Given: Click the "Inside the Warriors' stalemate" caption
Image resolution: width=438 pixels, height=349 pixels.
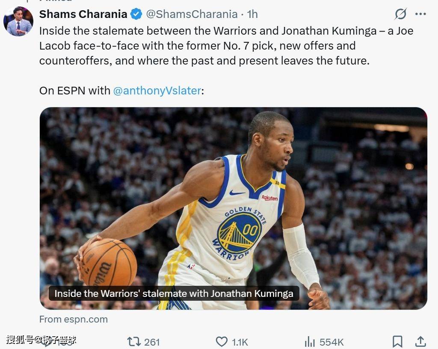Looking at the screenshot, I should pos(174,293).
